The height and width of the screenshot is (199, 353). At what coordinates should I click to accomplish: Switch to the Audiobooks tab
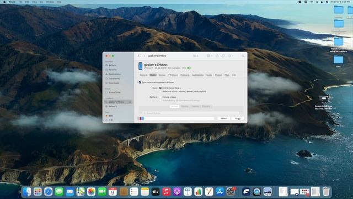(197, 75)
